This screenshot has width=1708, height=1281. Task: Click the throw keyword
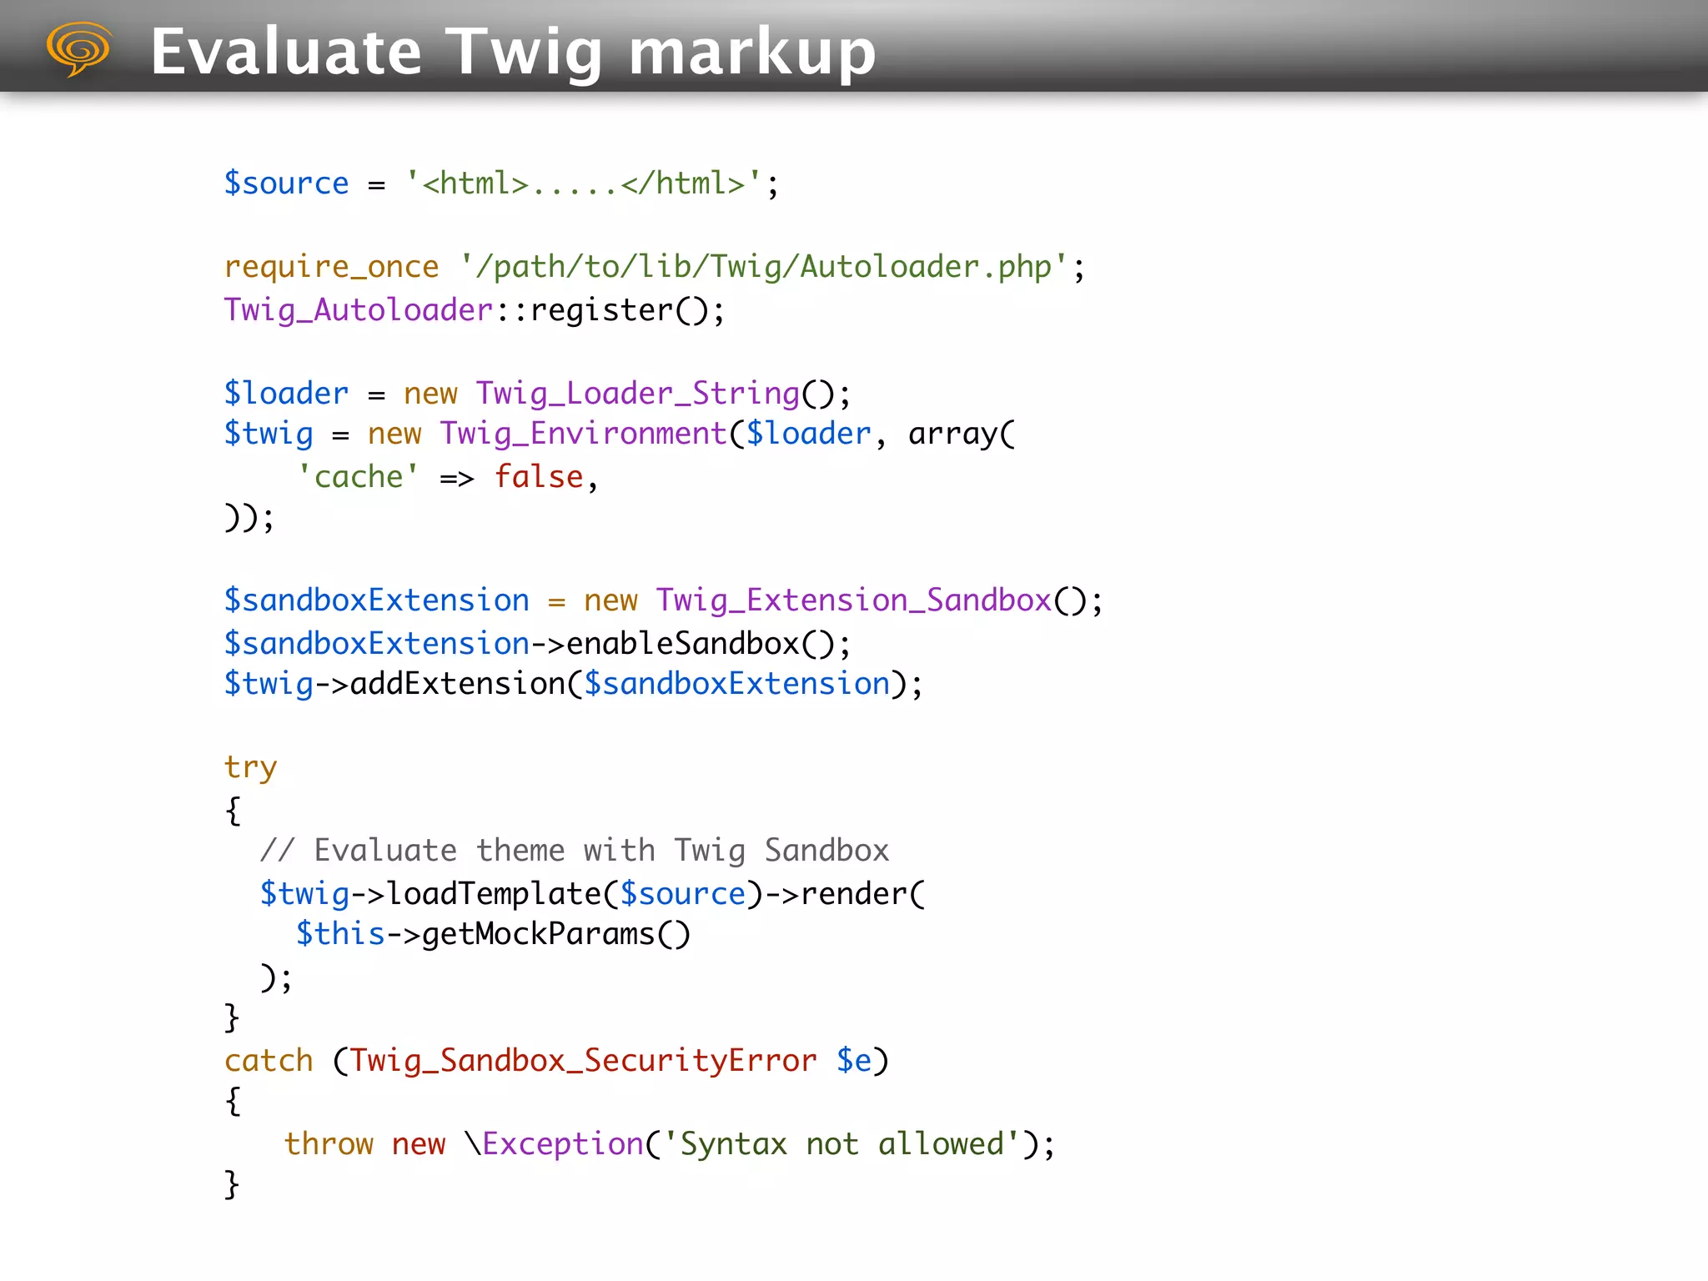coord(329,1143)
